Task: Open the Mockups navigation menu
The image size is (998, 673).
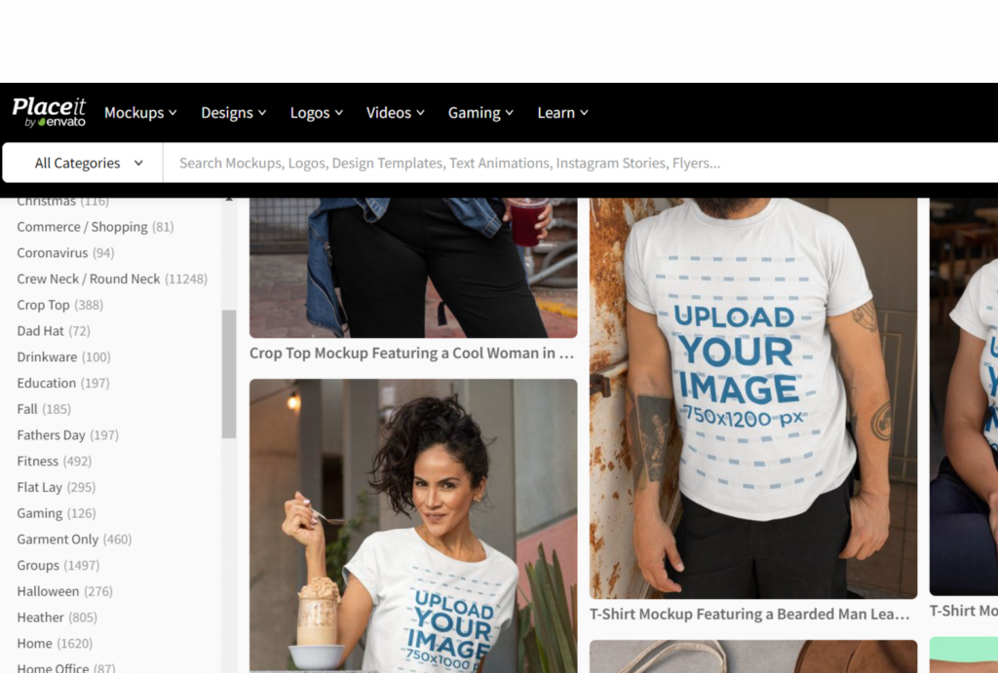Action: pos(140,113)
